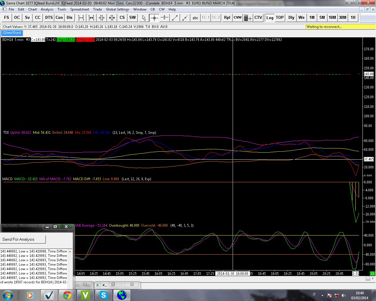Switch to the IQfeed Bund tab
The height and width of the screenshot is (301, 376).
12,33
